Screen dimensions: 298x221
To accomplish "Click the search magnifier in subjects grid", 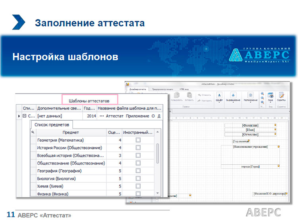I will pos(33,132).
